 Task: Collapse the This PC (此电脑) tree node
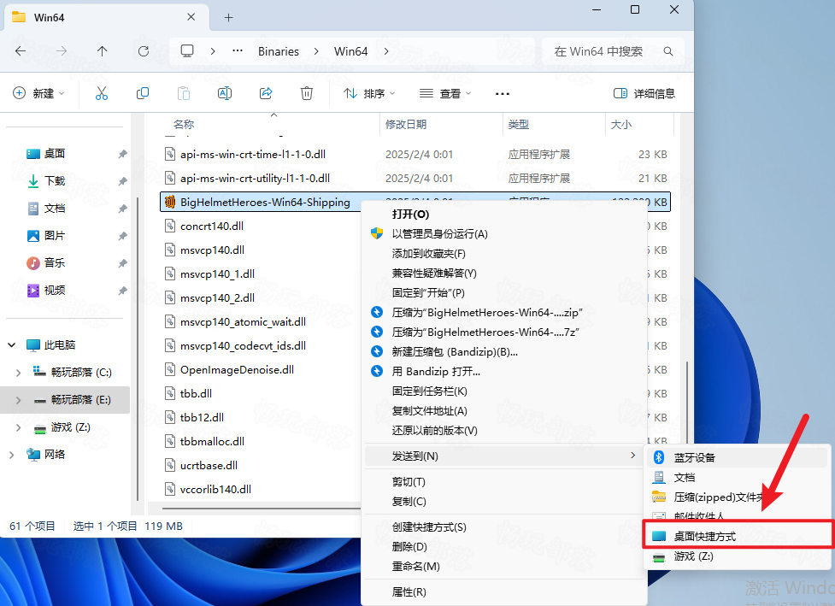11,345
